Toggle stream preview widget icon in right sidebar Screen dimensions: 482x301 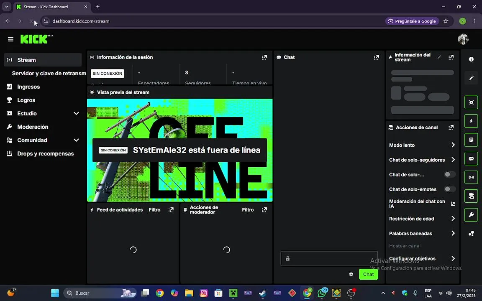[x=471, y=102]
